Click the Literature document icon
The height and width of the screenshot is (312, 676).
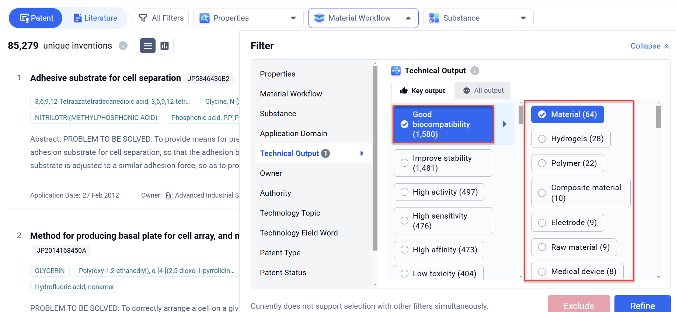pos(78,18)
